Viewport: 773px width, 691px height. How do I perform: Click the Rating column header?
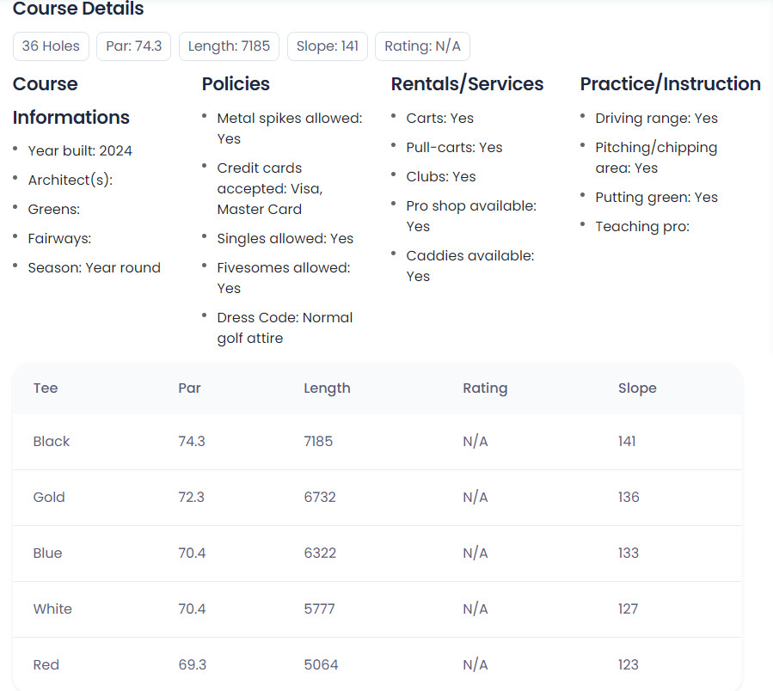[x=485, y=388]
